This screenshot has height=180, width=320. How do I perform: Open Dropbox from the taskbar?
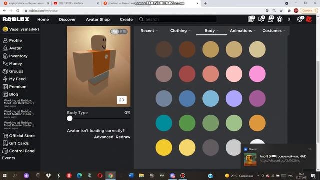(x=48, y=175)
